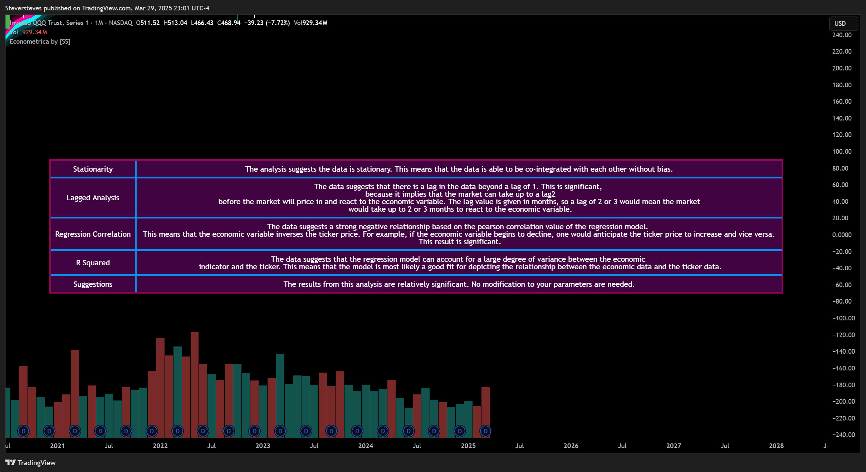Click the September 2020 dividend D marker
The height and width of the screenshot is (472, 866).
click(23, 431)
